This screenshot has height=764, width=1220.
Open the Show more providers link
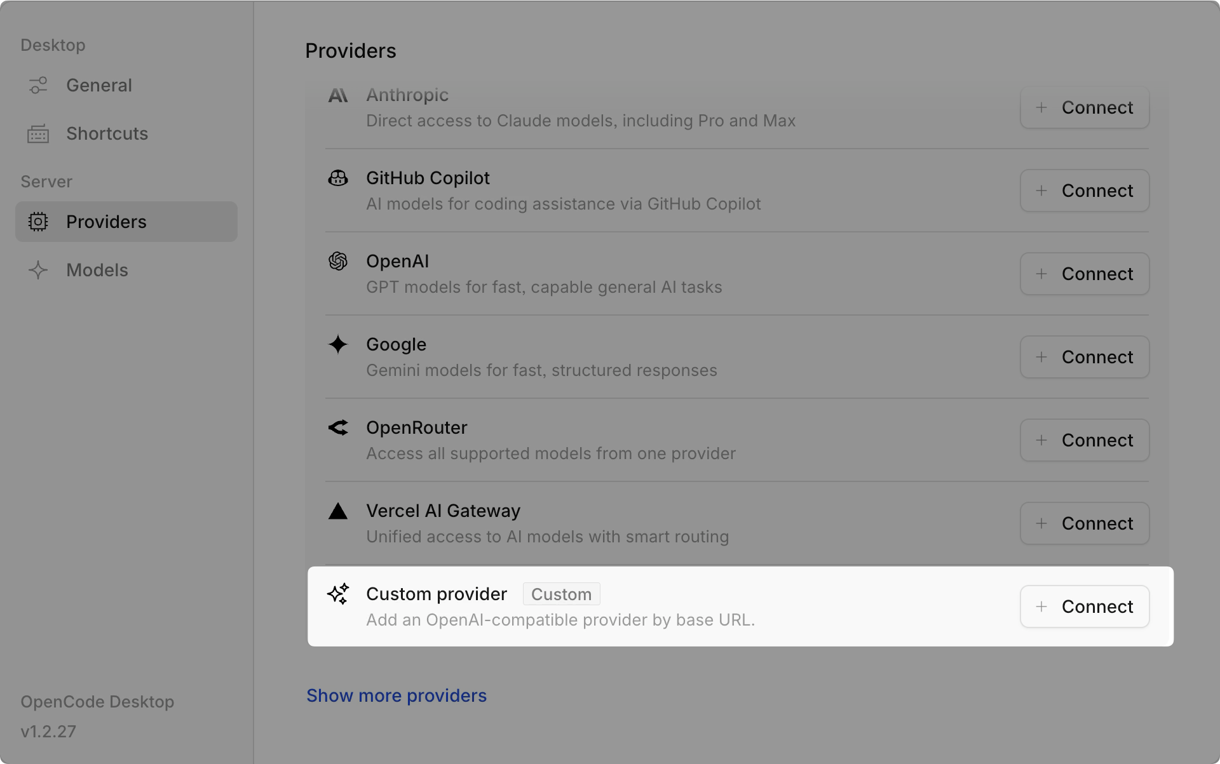[x=396, y=695]
